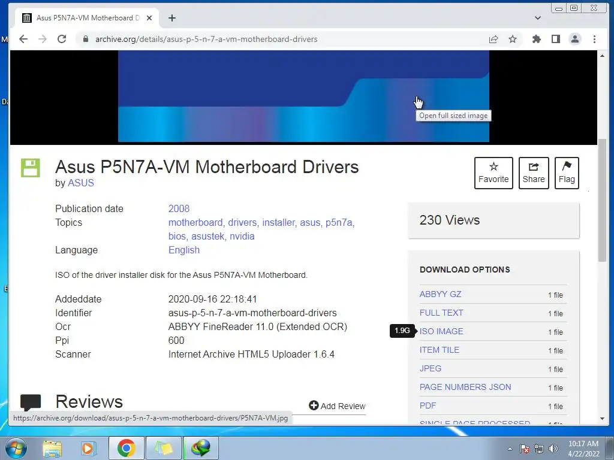Share this item via the Share button
The height and width of the screenshot is (460, 614).
533,173
